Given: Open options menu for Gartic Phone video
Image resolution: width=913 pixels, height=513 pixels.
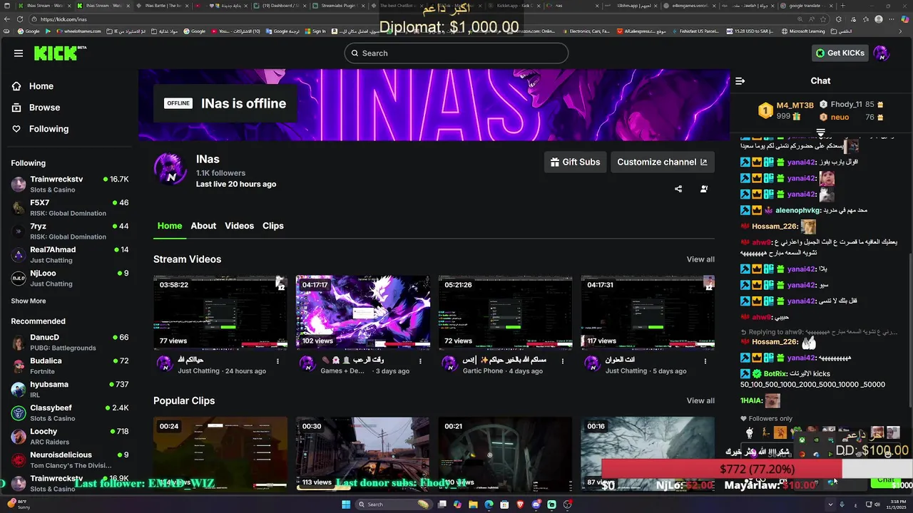Looking at the screenshot, I should [563, 361].
